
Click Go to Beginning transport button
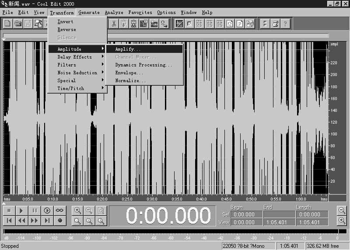[9, 221]
